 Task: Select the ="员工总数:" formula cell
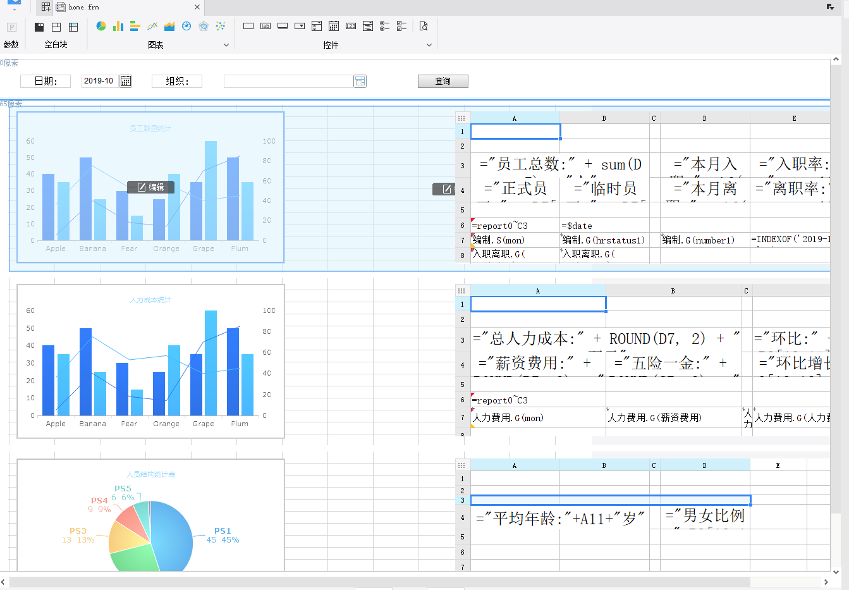560,164
